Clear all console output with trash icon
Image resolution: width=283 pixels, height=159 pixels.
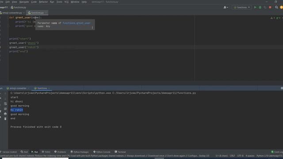5,119
